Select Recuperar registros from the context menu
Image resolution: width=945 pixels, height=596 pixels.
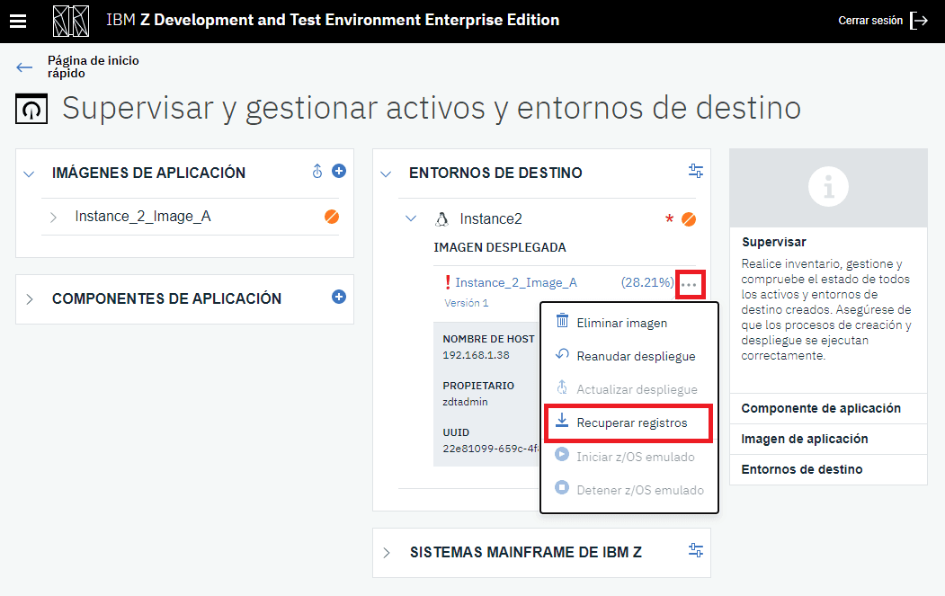click(631, 423)
